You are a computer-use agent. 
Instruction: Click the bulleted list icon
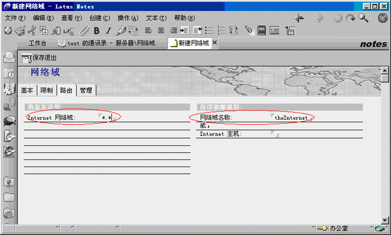click(209, 31)
